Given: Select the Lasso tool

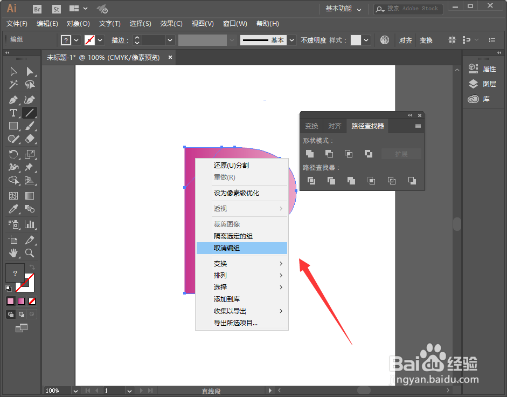Looking at the screenshot, I should pyautogui.click(x=30, y=85).
